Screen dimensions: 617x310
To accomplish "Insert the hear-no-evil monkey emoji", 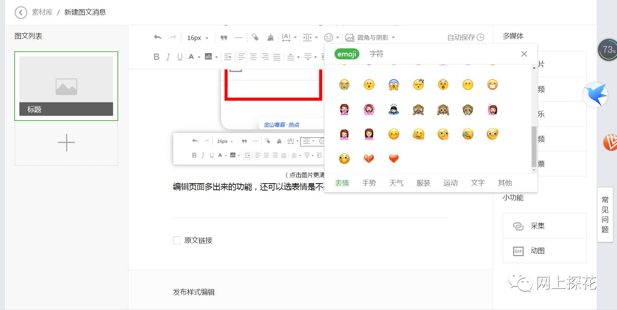I will (x=443, y=110).
